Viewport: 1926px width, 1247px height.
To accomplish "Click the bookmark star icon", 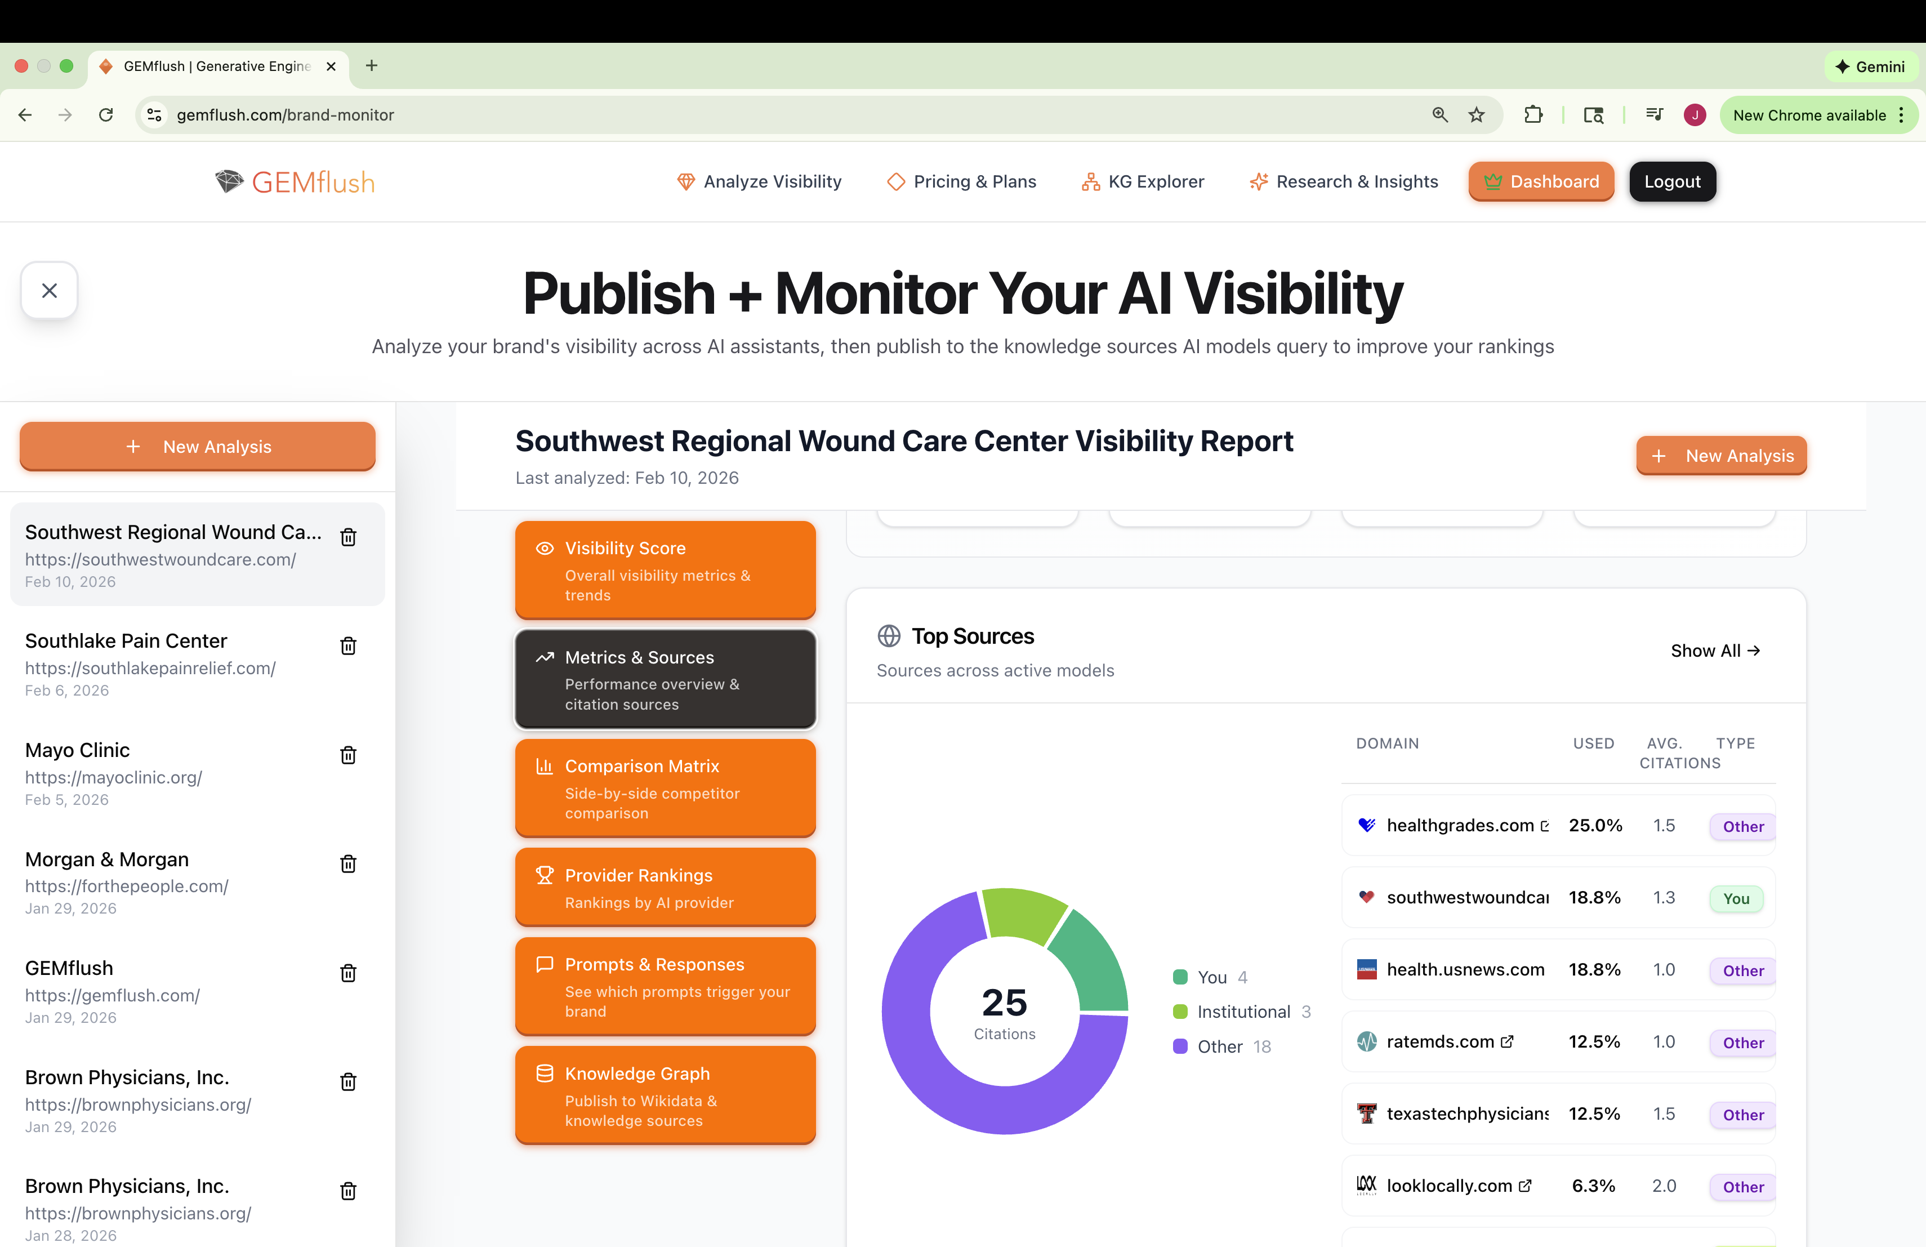I will pos(1477,115).
